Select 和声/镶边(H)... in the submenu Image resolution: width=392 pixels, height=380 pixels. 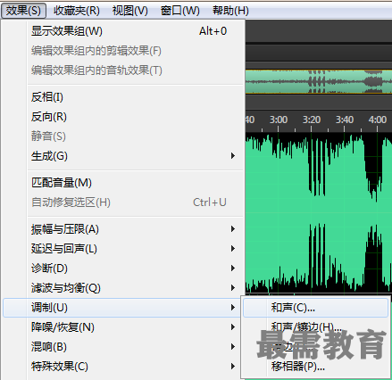315,327
